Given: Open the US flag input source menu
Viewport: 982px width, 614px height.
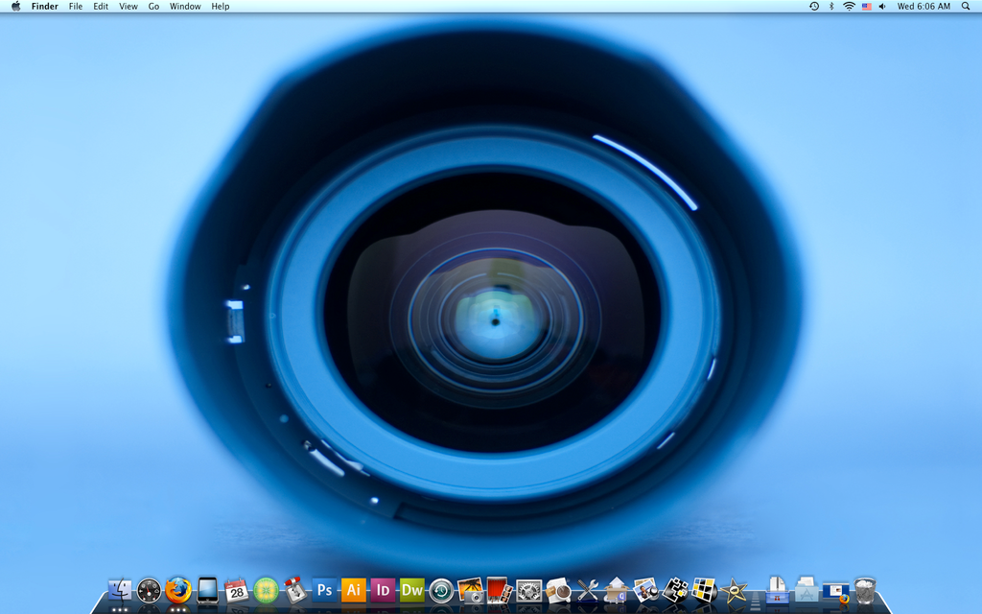Looking at the screenshot, I should coord(866,6).
